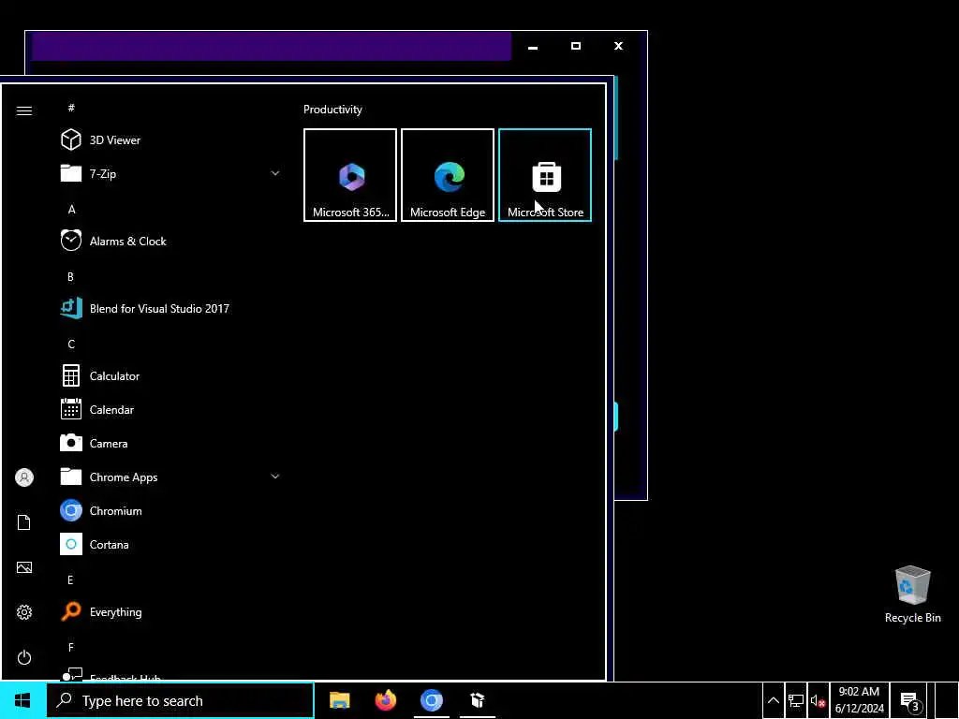Show hidden system tray icons
Viewport: 959px width, 719px height.
773,700
